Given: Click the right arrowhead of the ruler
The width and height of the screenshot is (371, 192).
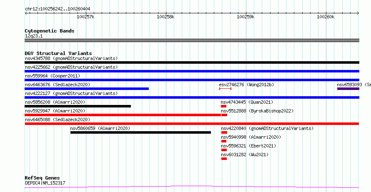Looking at the screenshot, I should coord(358,13).
